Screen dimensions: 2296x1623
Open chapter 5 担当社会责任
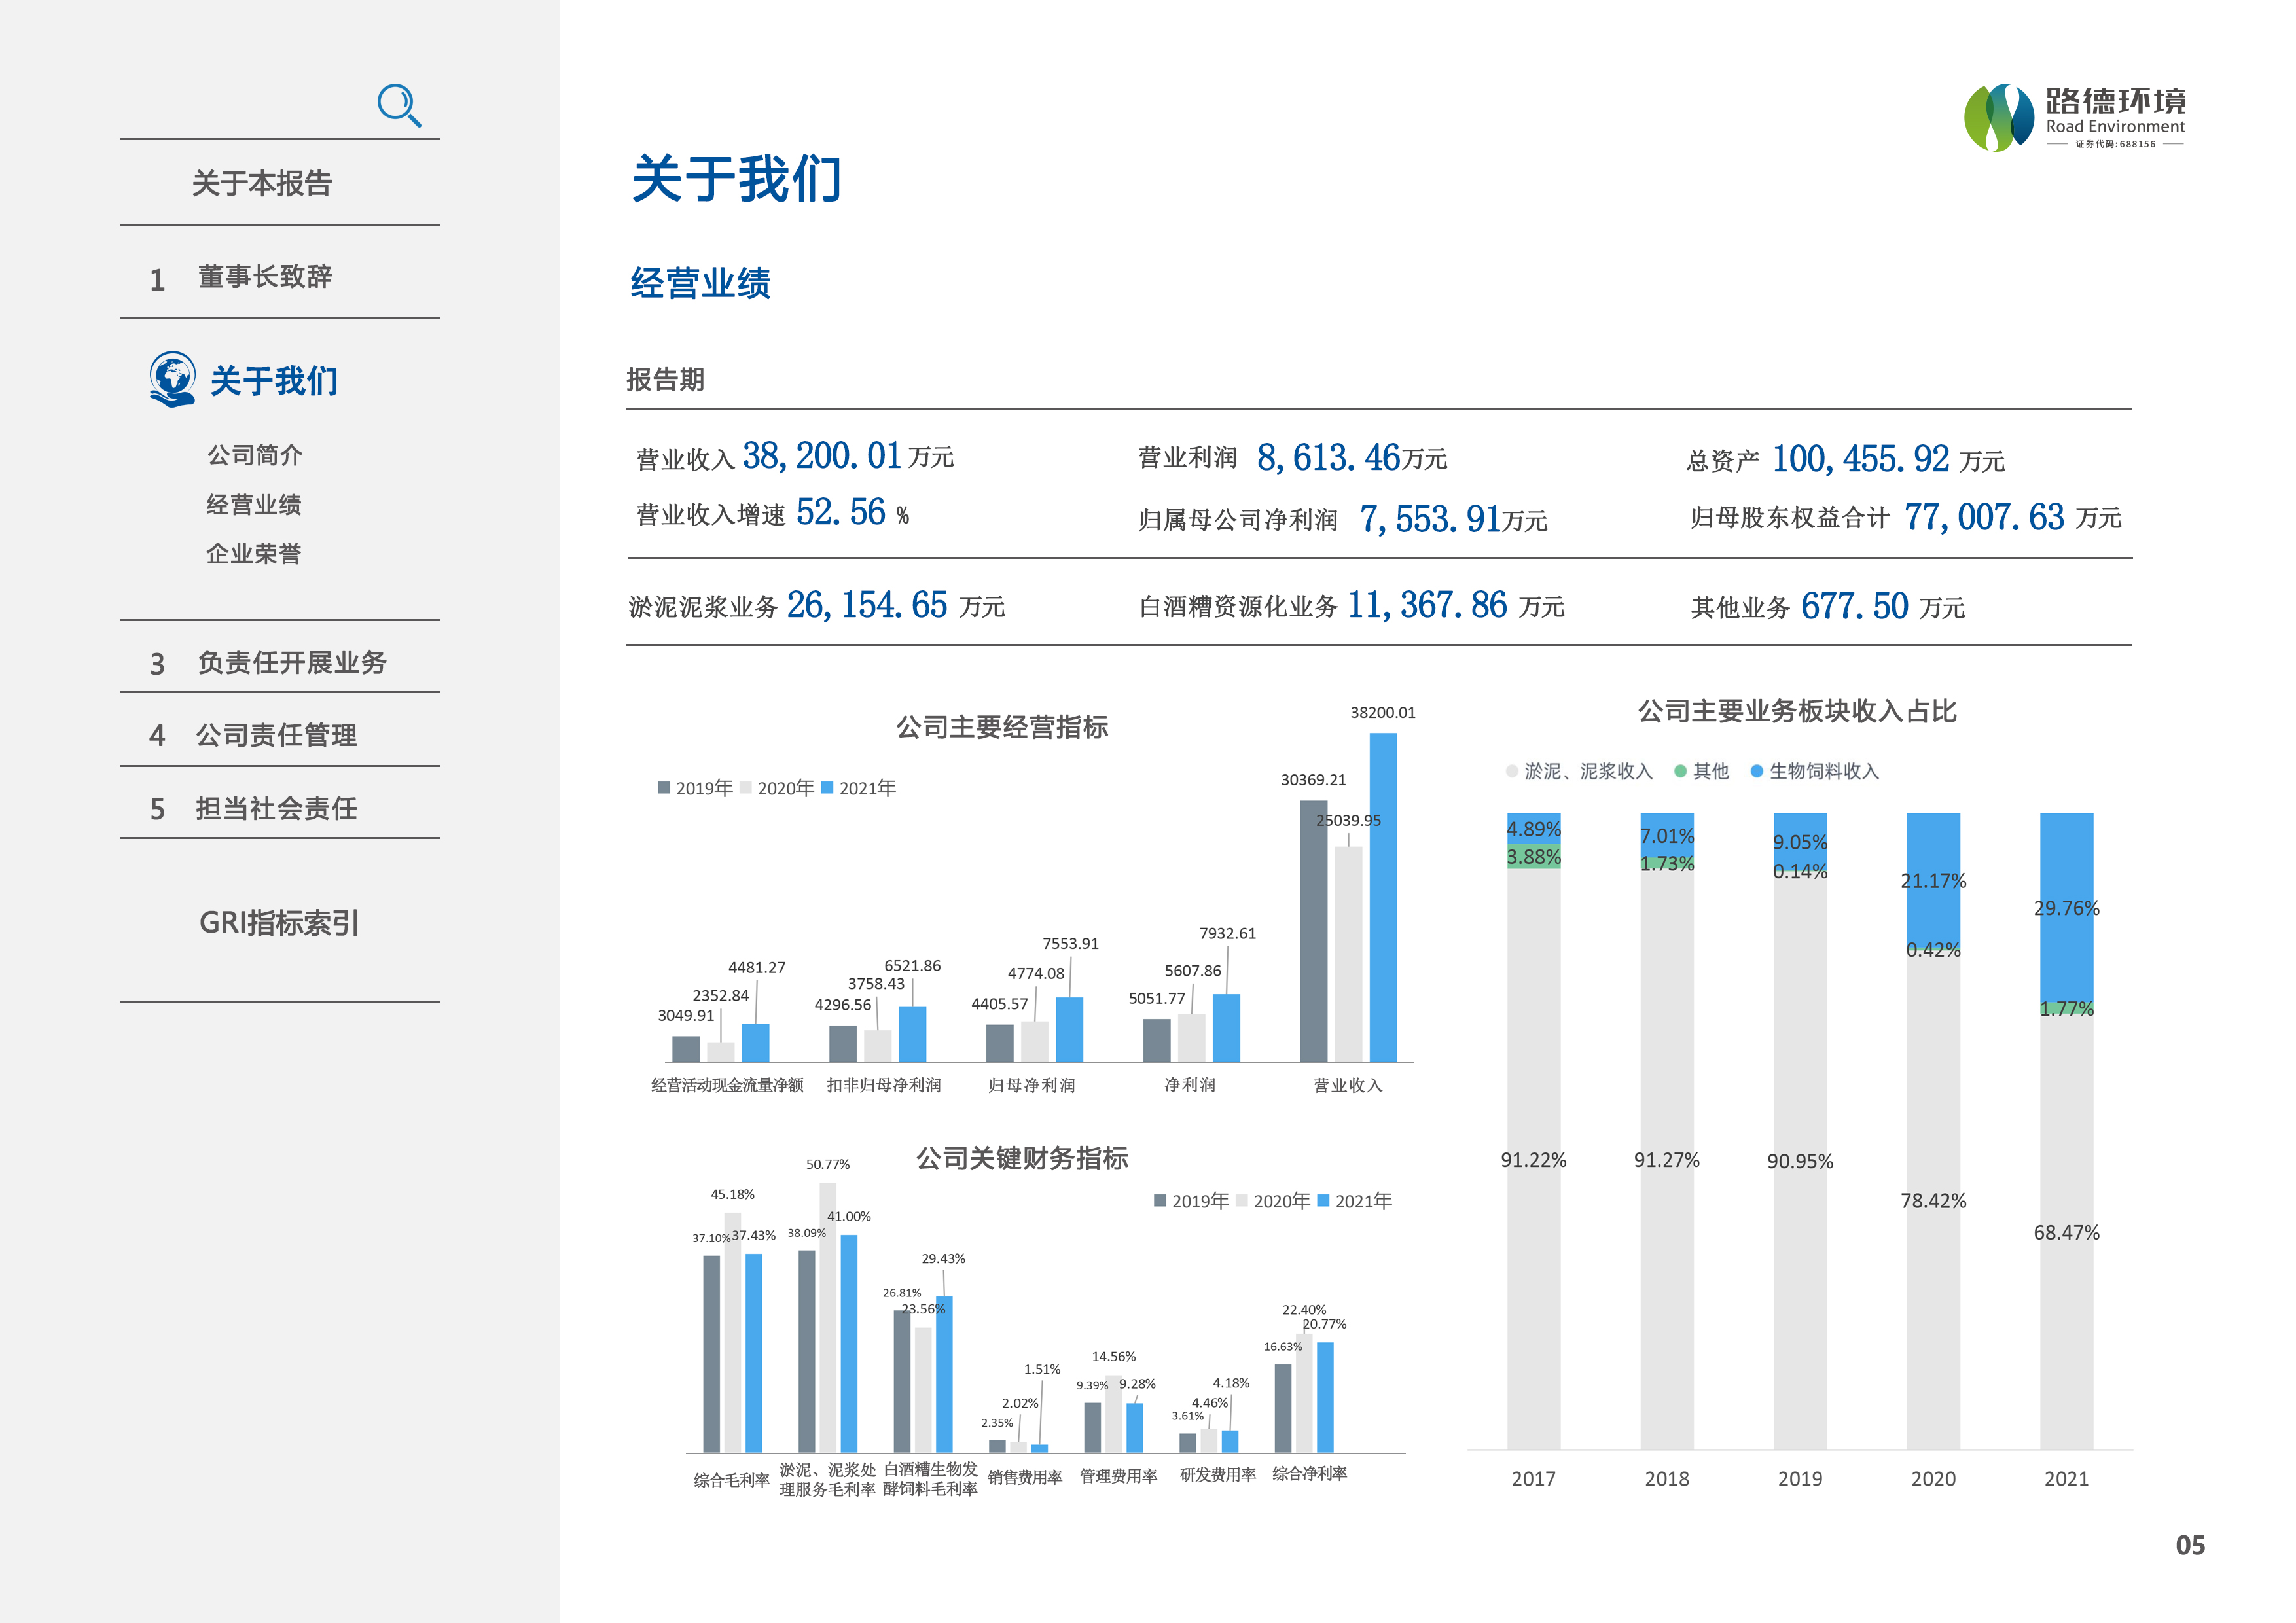click(x=276, y=808)
